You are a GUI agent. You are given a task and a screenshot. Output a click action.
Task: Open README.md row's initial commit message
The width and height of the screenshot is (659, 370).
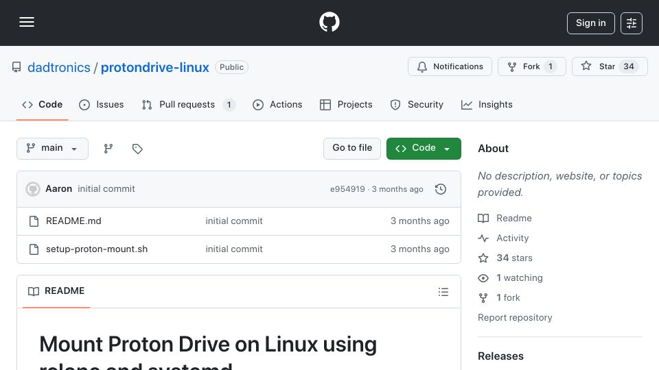[234, 221]
